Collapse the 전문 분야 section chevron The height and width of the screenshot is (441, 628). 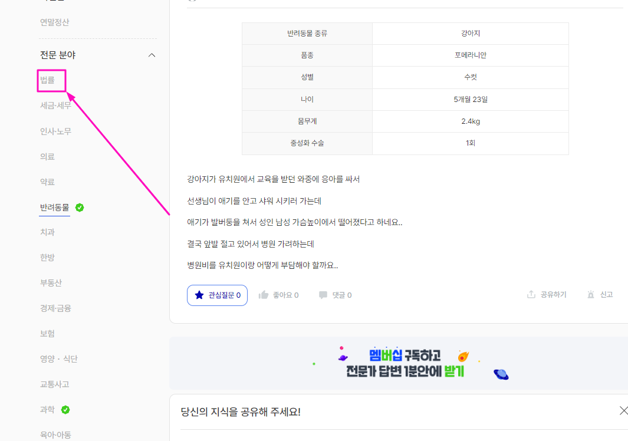152,55
